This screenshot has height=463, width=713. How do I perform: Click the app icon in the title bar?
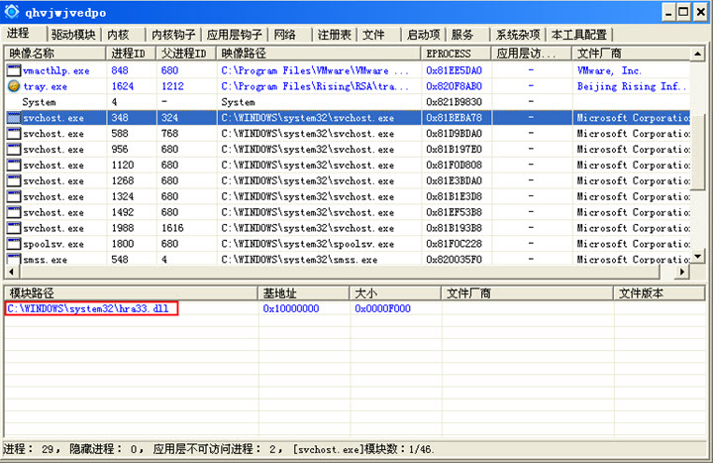[12, 12]
